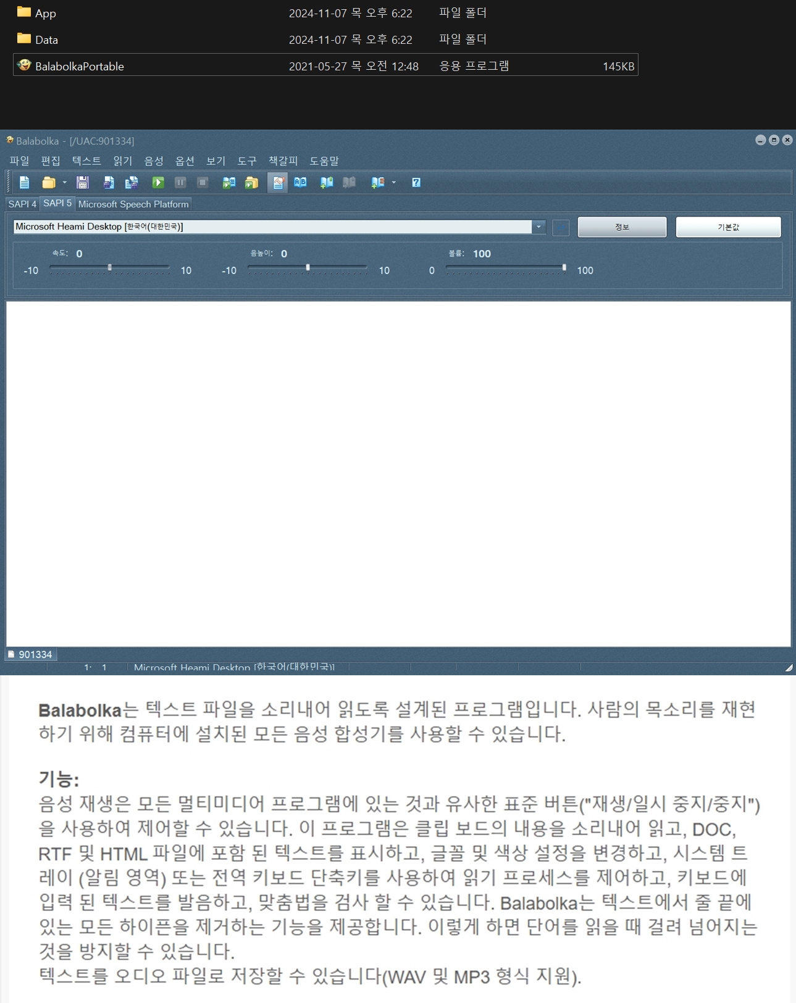Click Split and convert to audio files icon
The width and height of the screenshot is (796, 1003).
point(132,183)
